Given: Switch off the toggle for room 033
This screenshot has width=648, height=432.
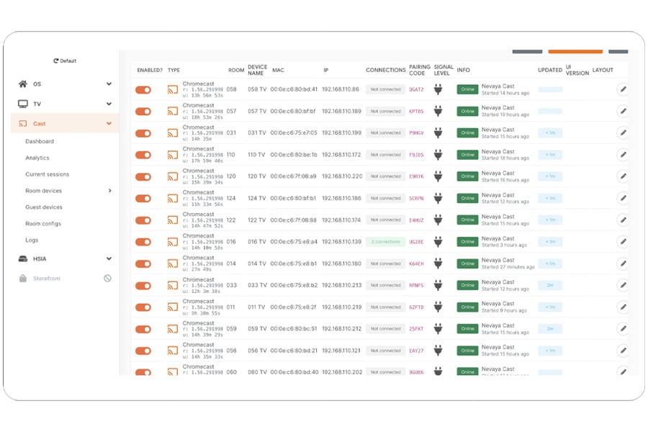Looking at the screenshot, I should (x=143, y=286).
